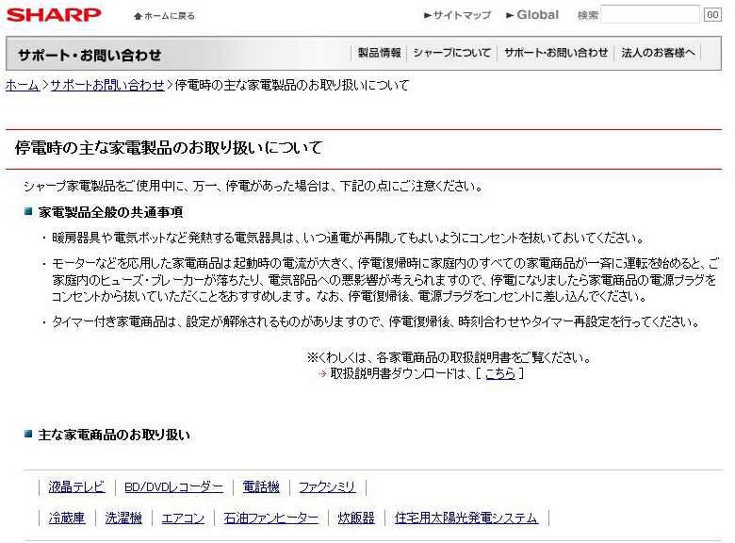Click the blue square icon beside 主な家電商品のお取り扱い
735x543 pixels.
tap(28, 434)
